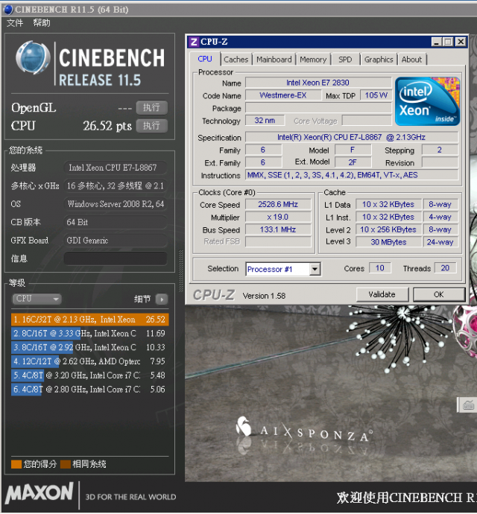
Task: Click the Threads value 20
Action: pos(445,268)
